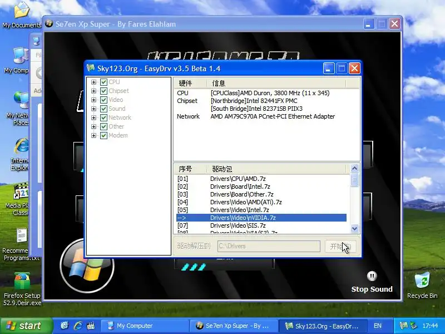This screenshot has height=334, width=445.
Task: Click the 序号 column header
Action: coord(190,169)
